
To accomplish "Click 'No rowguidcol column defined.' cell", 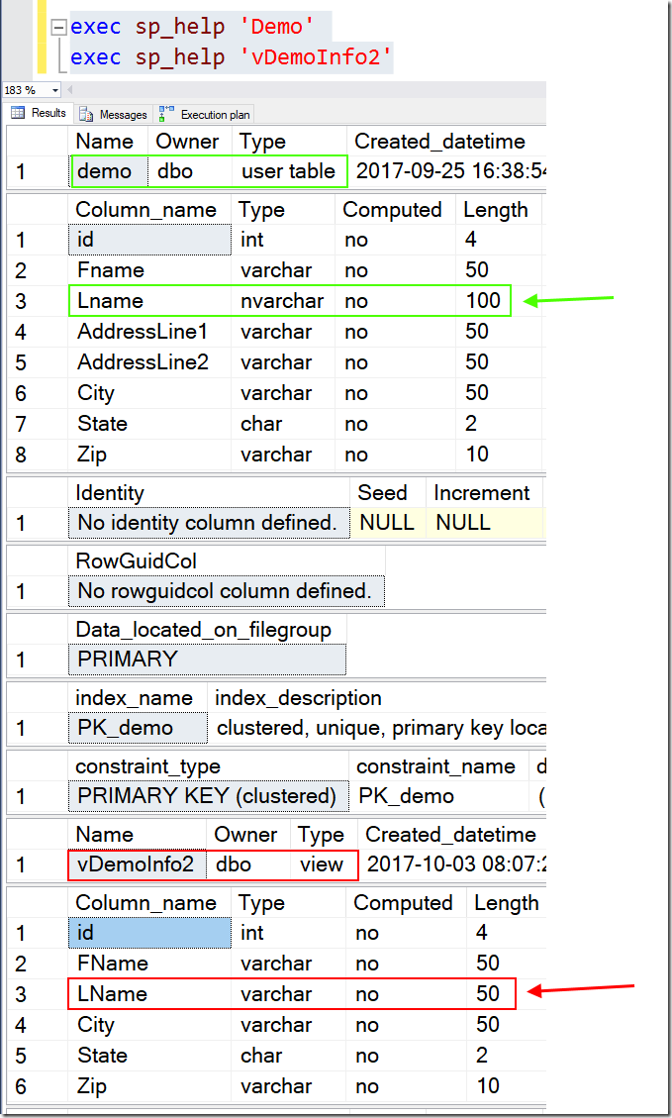I will click(x=227, y=591).
